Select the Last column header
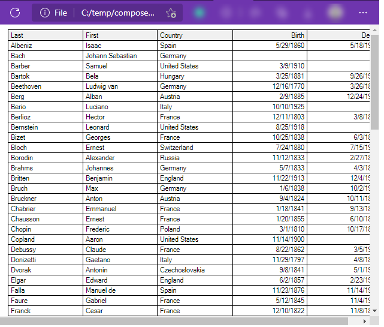This screenshot has height=327, width=384. tap(46, 35)
